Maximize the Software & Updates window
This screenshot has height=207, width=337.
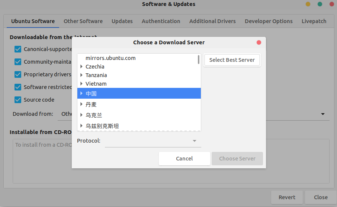pos(320,4)
